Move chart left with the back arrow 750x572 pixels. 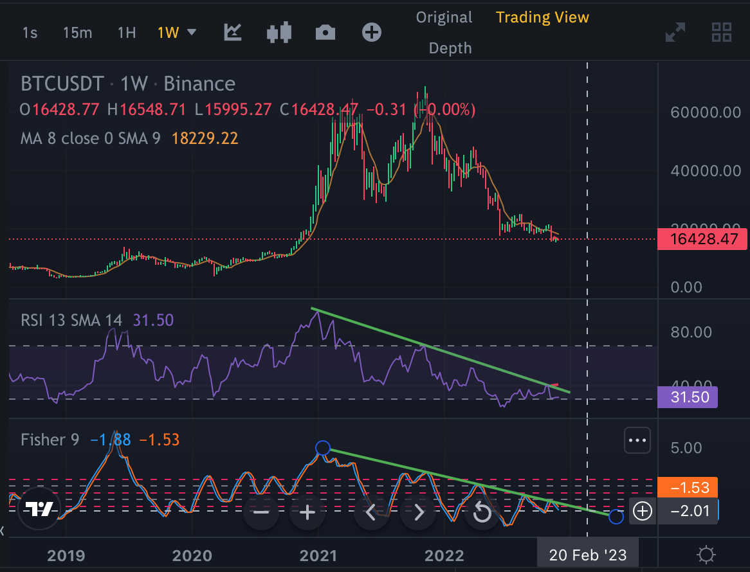click(372, 513)
